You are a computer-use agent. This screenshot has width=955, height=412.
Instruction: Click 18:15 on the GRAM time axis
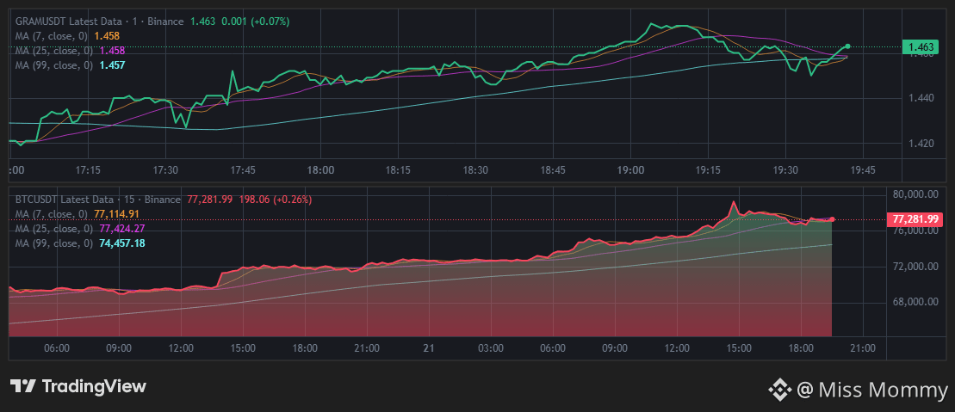(398, 170)
